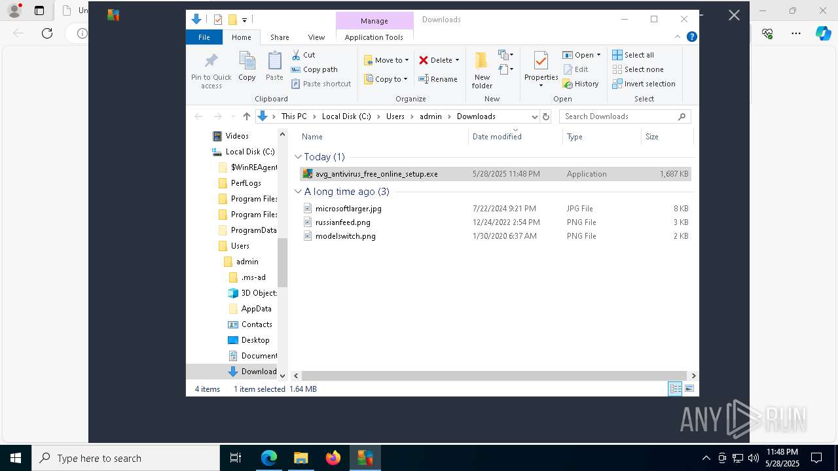Image resolution: width=838 pixels, height=471 pixels.
Task: Click the horizontal scrollbar in file list
Action: pos(494,375)
